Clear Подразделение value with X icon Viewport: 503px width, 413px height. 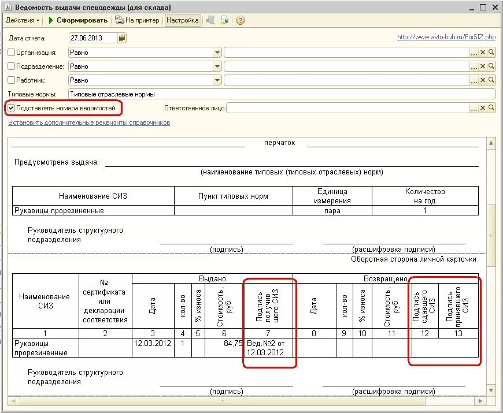coord(482,66)
